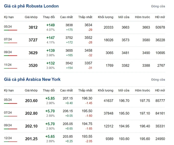The height and width of the screenshot is (145, 174).
Task: Click the Robusta London 09/24 contract term
Action: tap(8, 52)
